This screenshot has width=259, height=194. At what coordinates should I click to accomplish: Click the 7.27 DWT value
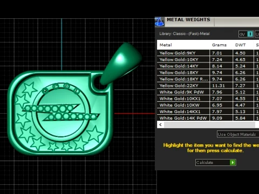coord(240,86)
